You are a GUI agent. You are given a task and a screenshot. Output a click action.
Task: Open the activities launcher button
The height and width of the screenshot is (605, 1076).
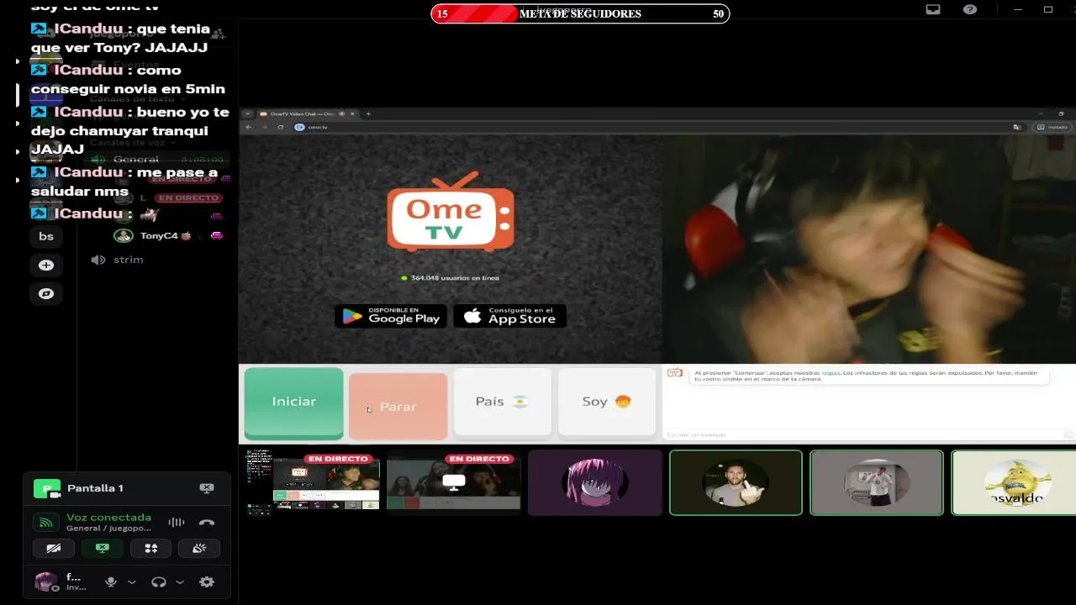151,548
